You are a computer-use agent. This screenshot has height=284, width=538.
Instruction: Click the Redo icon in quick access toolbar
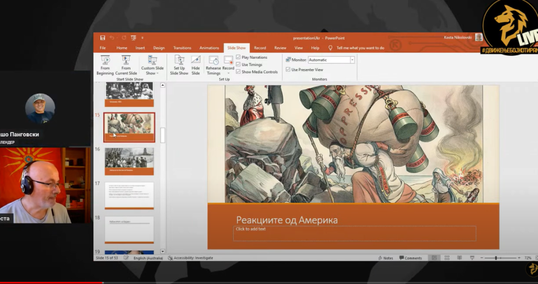pos(124,38)
